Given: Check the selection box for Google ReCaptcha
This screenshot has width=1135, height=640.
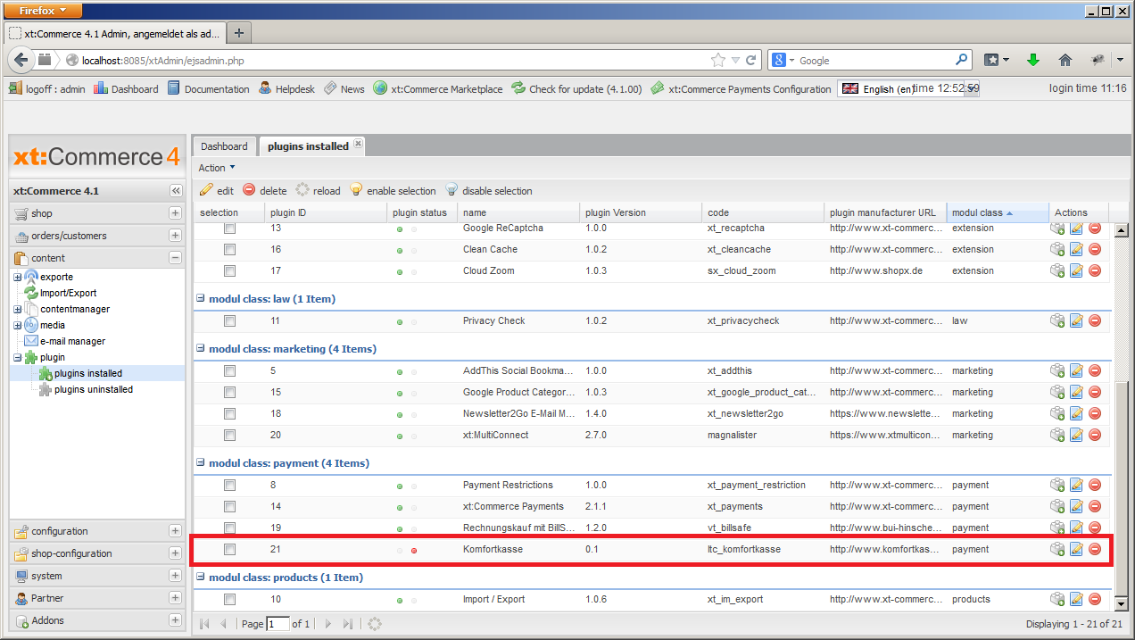Looking at the screenshot, I should 229,229.
